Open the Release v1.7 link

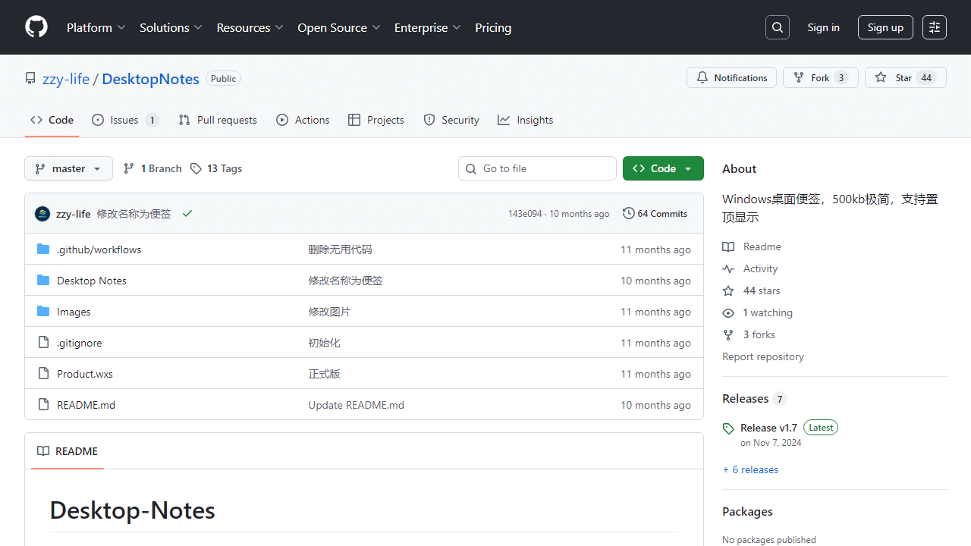(x=768, y=428)
